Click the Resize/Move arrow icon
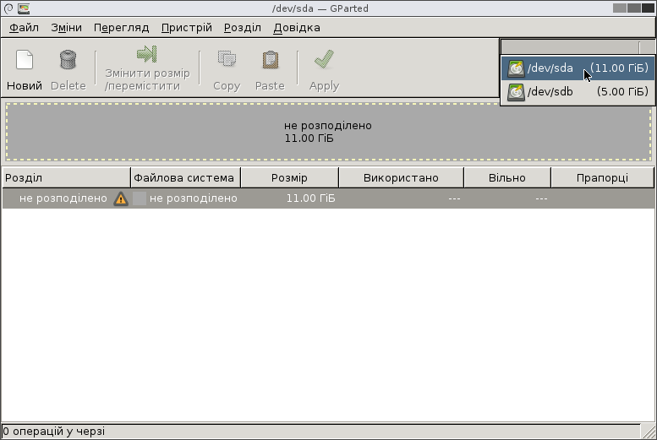657x440 pixels. click(146, 55)
